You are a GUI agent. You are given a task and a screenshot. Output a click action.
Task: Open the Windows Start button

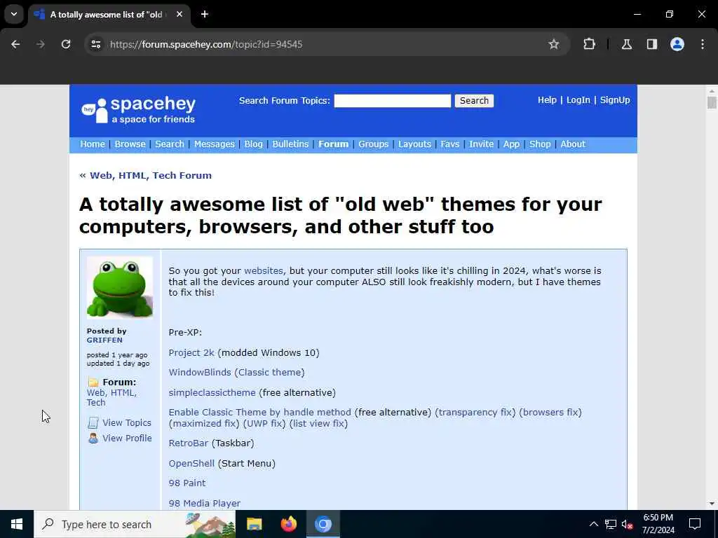[x=17, y=524]
